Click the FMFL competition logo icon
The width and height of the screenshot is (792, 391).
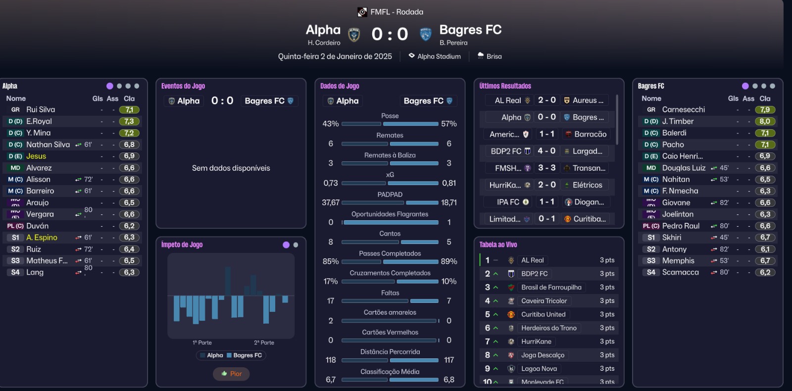[362, 12]
